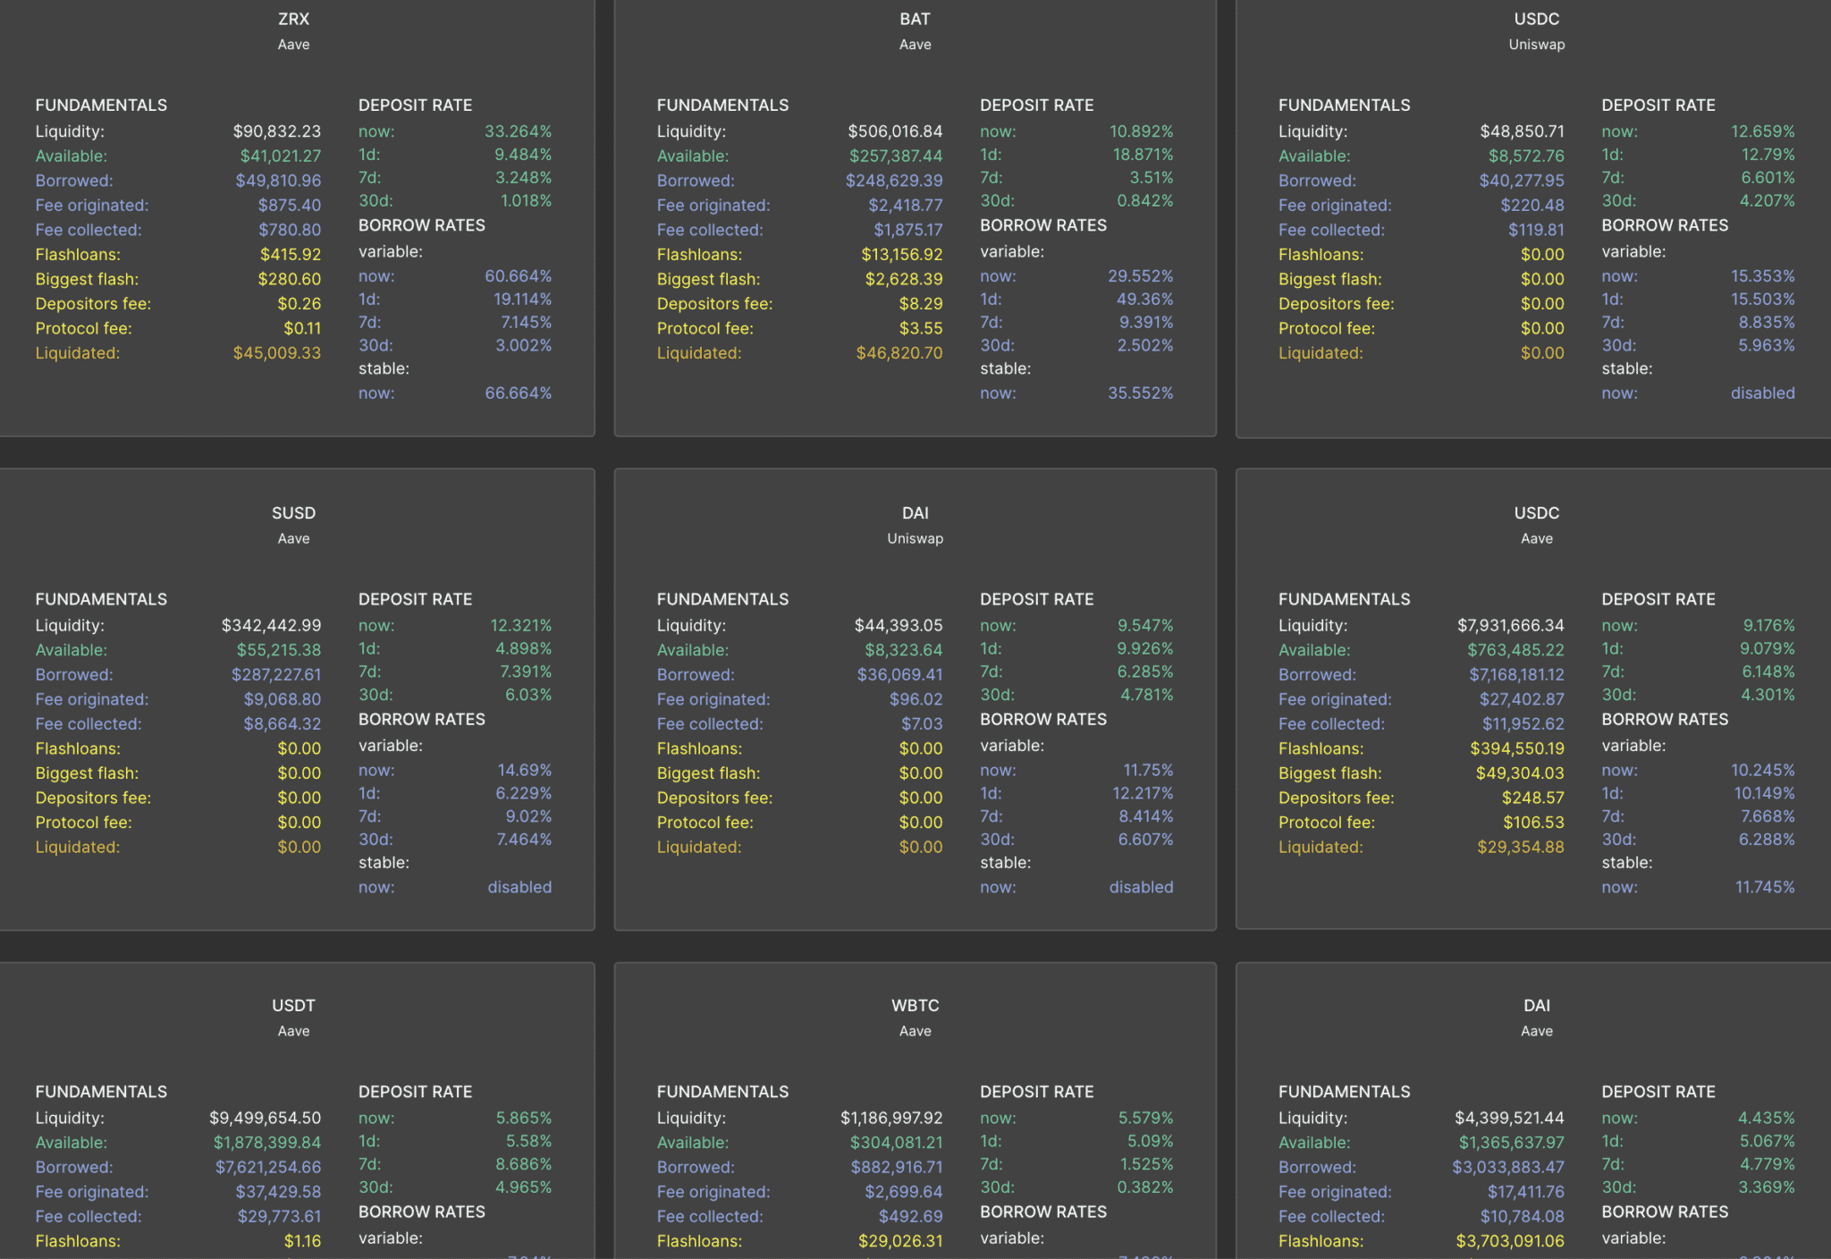Click the SUSD card title
1831x1259 pixels.
293,513
